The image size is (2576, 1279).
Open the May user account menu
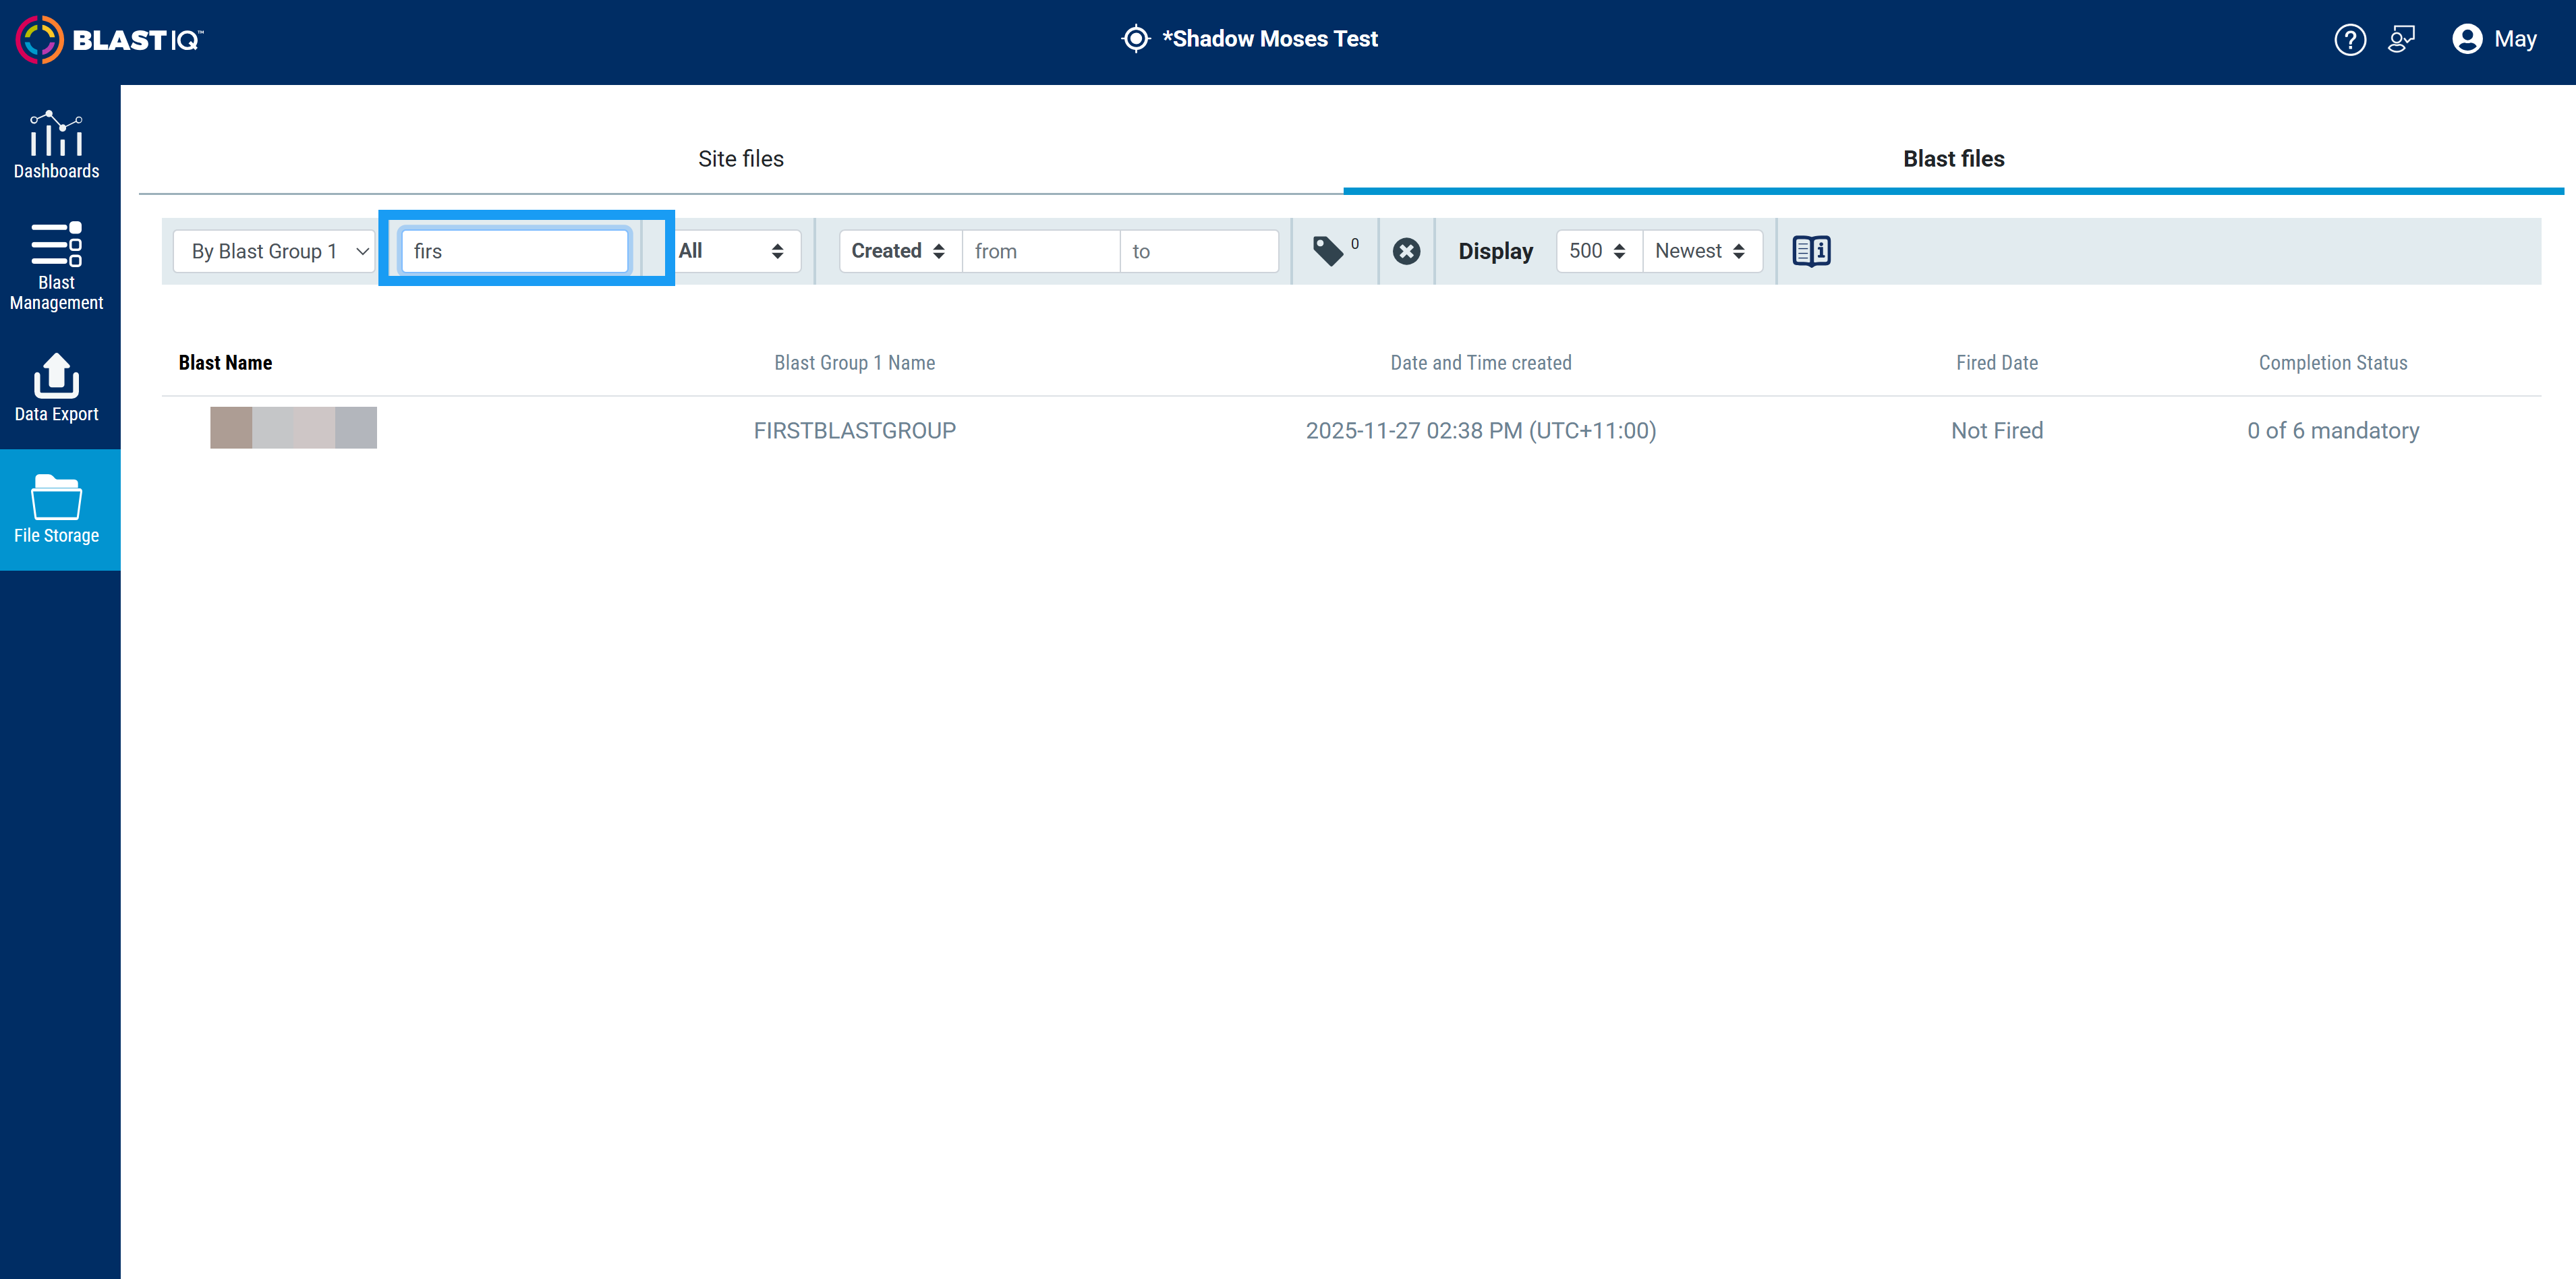click(2495, 40)
